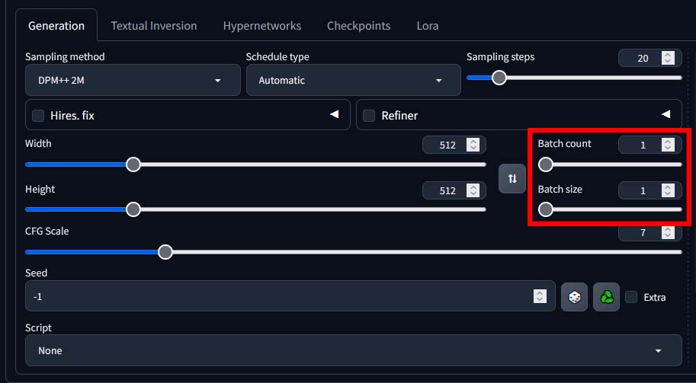Click the Sampling steps slider handle
696x383 pixels.
pos(499,78)
